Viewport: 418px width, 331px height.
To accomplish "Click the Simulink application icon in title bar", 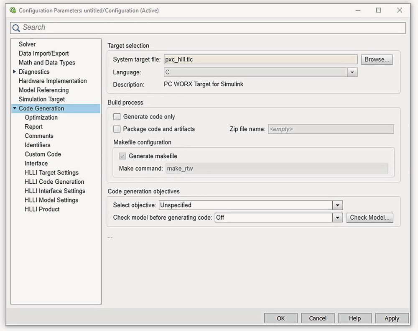I will pyautogui.click(x=13, y=10).
